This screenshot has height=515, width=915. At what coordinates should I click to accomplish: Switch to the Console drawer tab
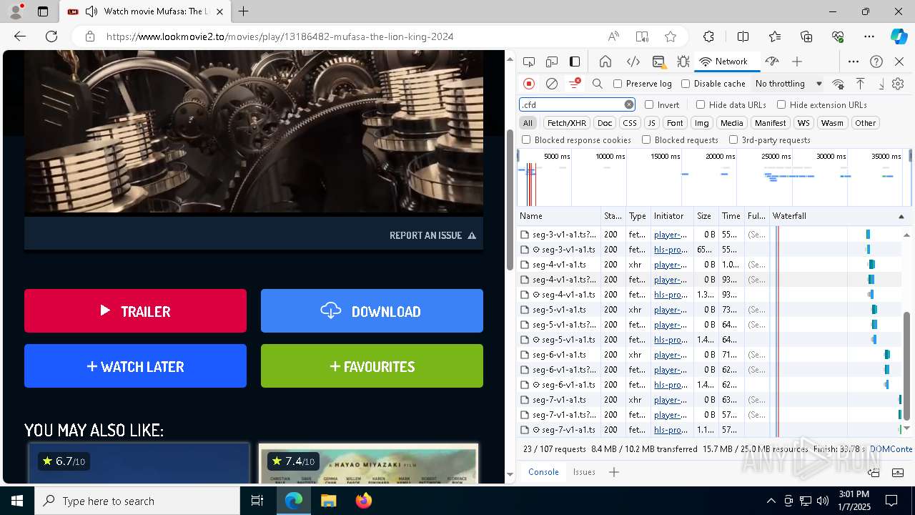point(543,472)
